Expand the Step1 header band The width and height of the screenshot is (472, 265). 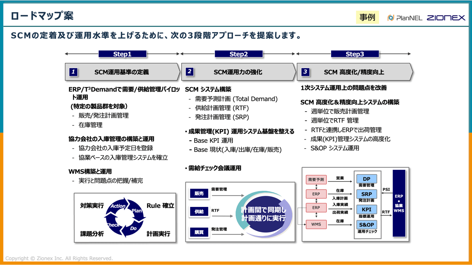pyautogui.click(x=123, y=54)
